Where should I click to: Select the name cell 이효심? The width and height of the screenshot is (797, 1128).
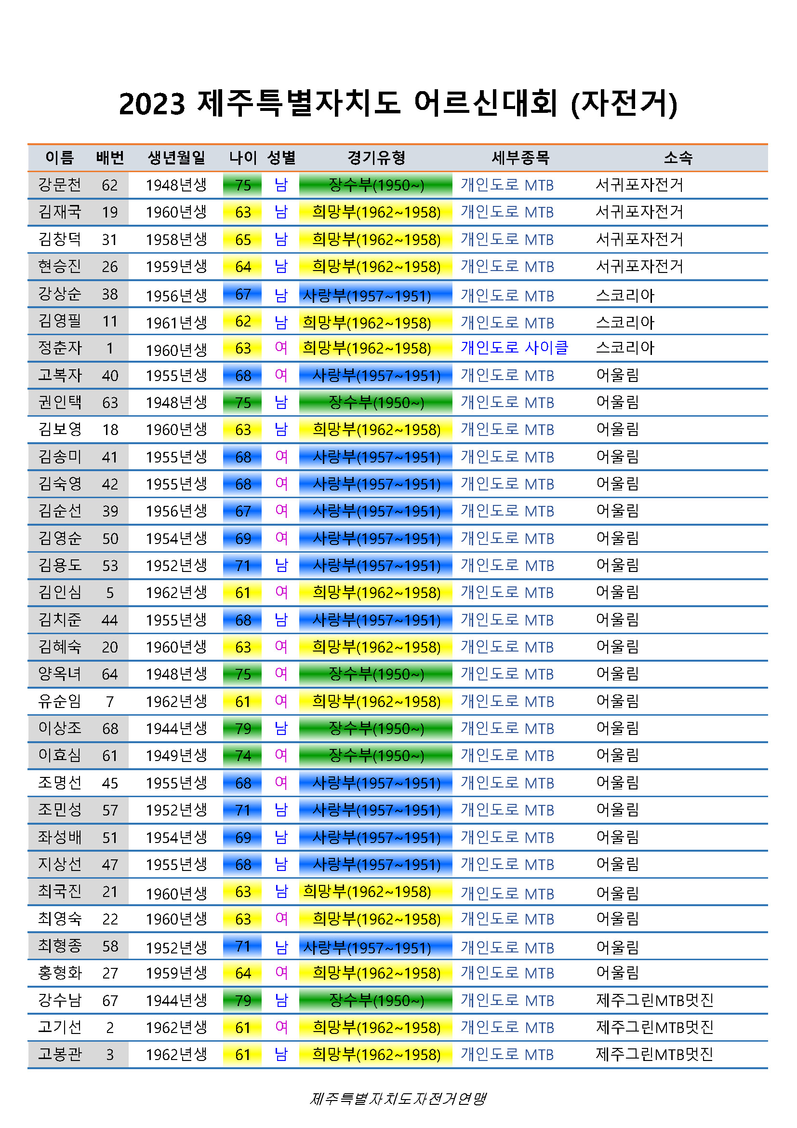(x=59, y=756)
